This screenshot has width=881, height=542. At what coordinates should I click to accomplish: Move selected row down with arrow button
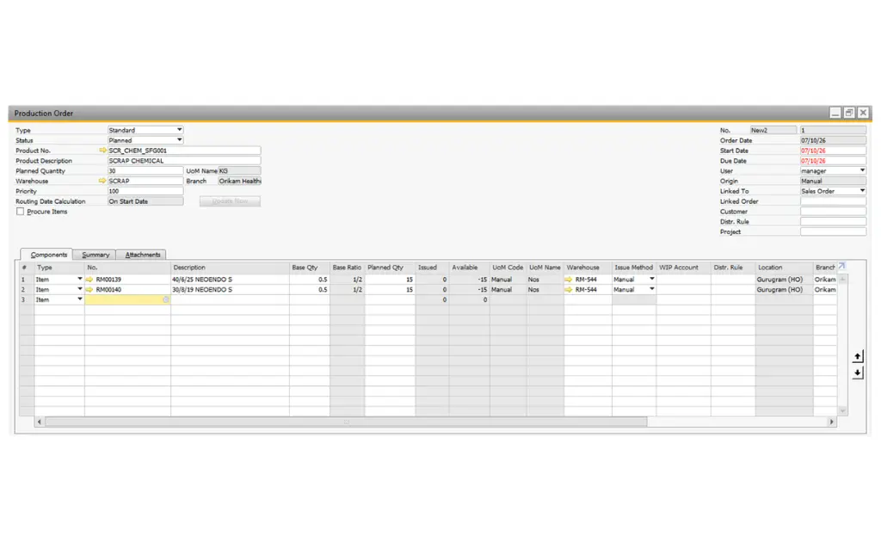point(858,373)
